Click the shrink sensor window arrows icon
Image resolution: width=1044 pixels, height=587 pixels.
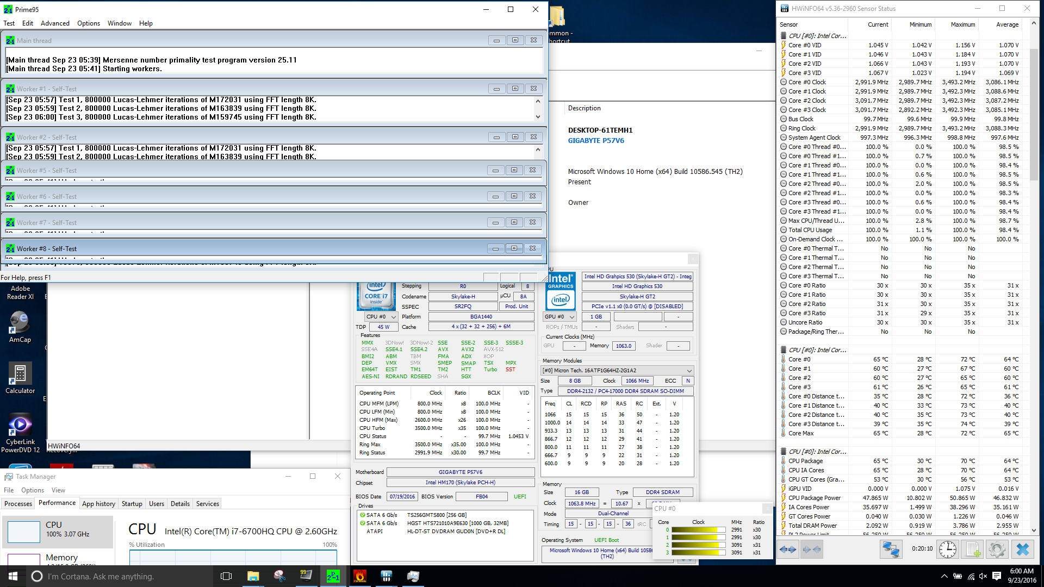pyautogui.click(x=811, y=549)
